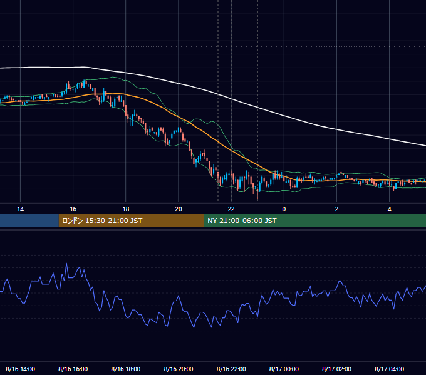
Task: Click the hour 22 axis label
Action: pos(231,209)
